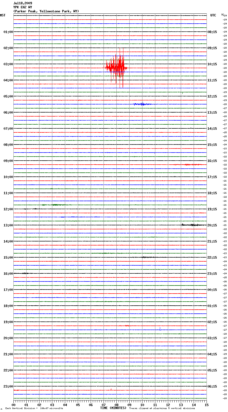
Task: Click the red signal below 16:15 UTC
Action: pyautogui.click(x=188, y=164)
